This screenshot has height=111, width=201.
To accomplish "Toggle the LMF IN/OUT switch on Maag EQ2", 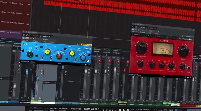I will tap(51, 58).
